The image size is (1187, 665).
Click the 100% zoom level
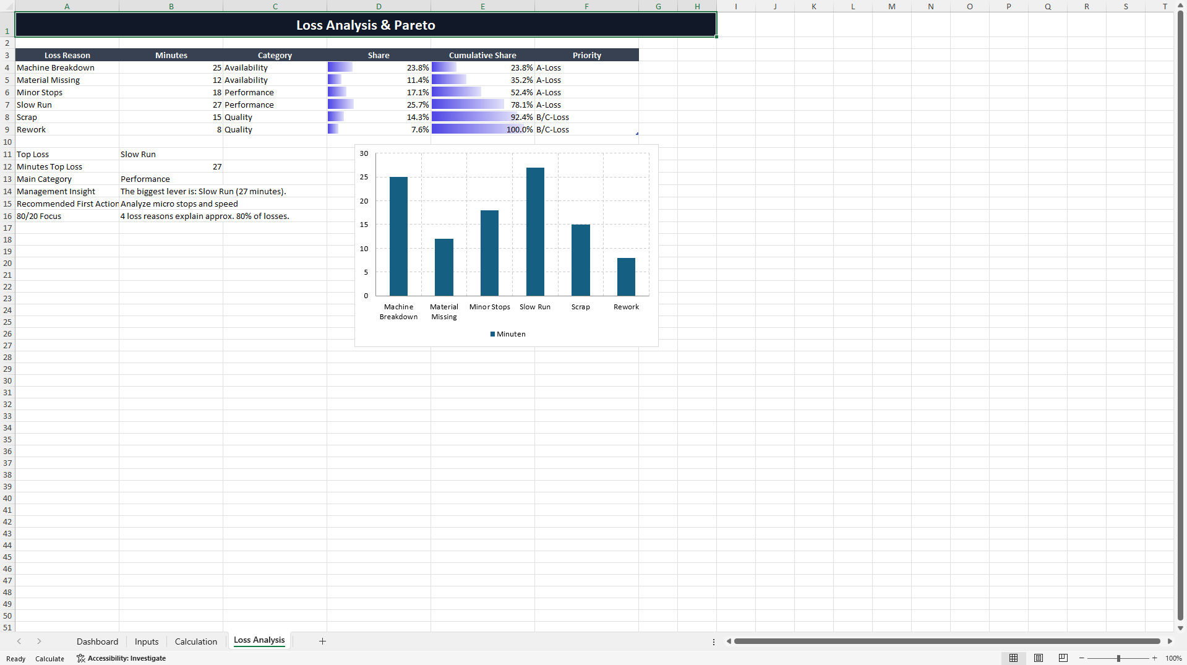(1173, 659)
